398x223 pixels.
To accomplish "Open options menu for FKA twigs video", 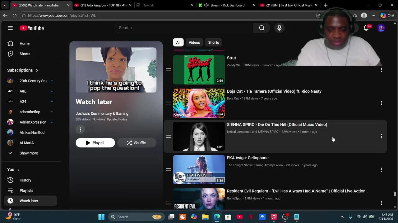I will (382, 170).
